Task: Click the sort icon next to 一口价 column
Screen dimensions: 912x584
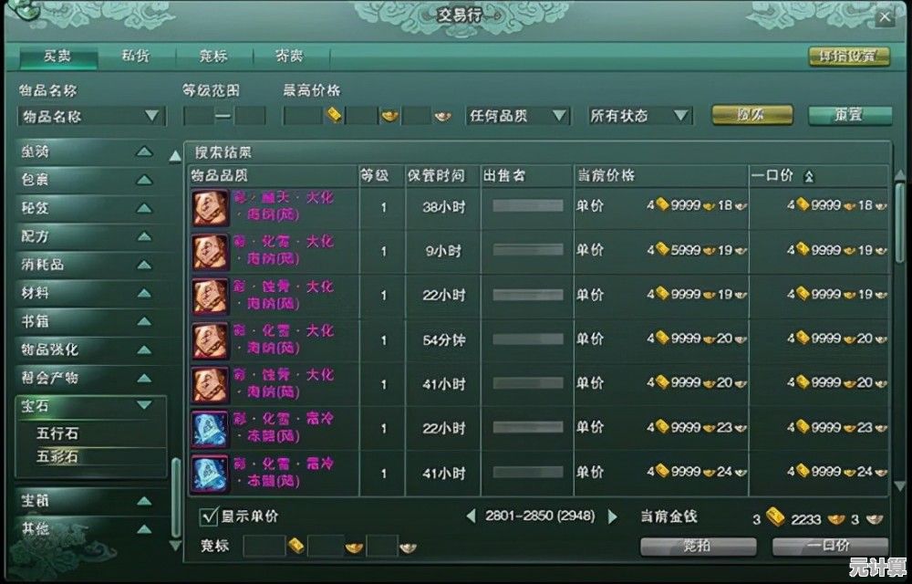Action: pos(808,177)
